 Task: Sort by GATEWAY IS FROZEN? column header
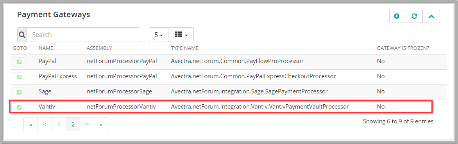tap(403, 48)
